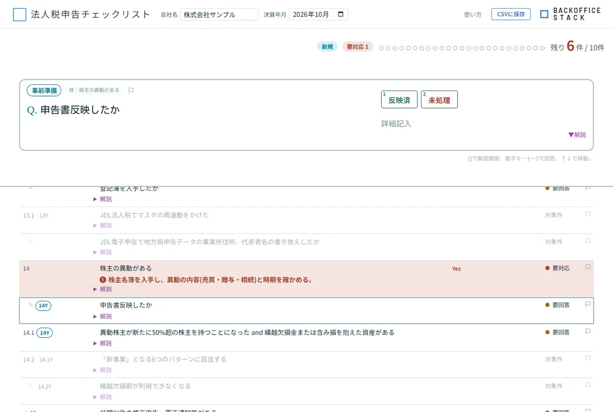Answer 反映済 for the current question
This screenshot has width=613, height=412.
[x=399, y=100]
